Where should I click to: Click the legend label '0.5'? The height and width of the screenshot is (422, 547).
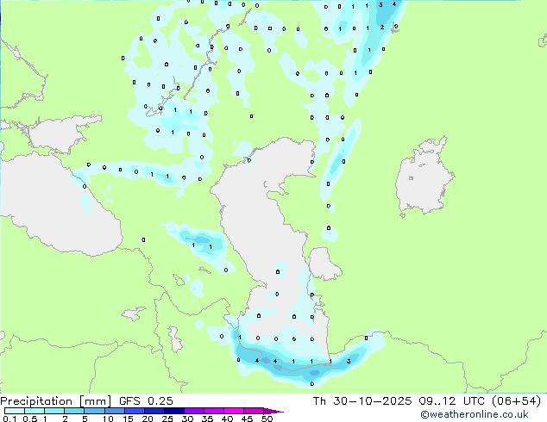click(x=30, y=419)
